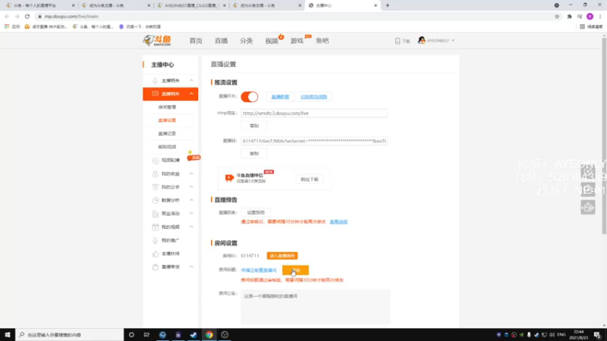Expand the 我的公会 sidebar section
This screenshot has height=341, width=607.
pos(191,187)
